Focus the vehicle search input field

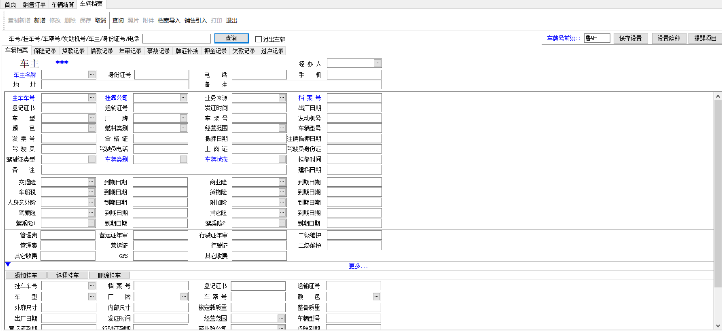(177, 39)
